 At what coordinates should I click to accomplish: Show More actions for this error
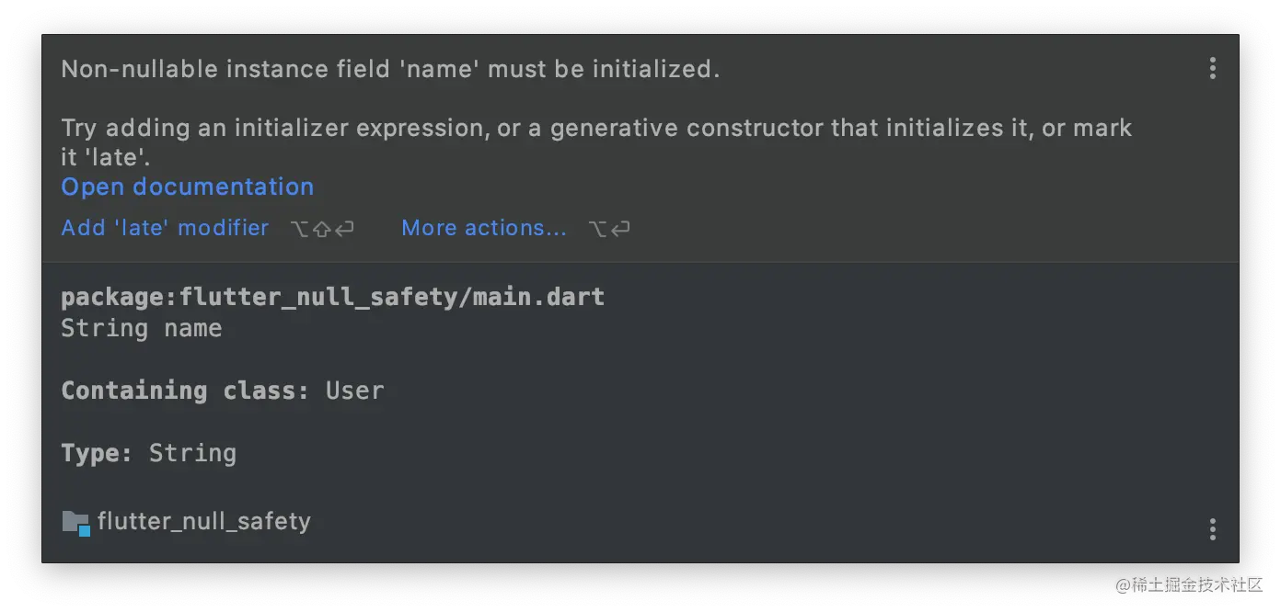point(484,228)
